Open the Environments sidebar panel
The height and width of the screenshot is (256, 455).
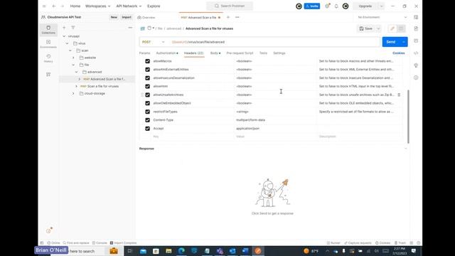click(48, 44)
